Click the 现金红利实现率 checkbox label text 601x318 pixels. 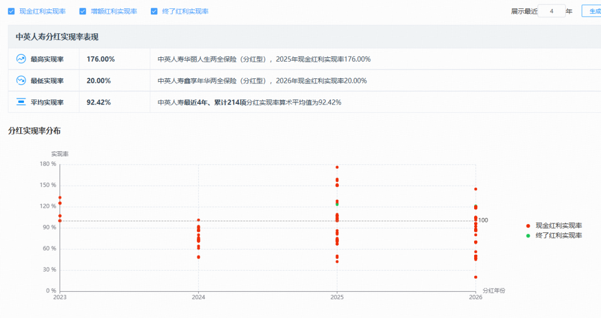[42, 12]
